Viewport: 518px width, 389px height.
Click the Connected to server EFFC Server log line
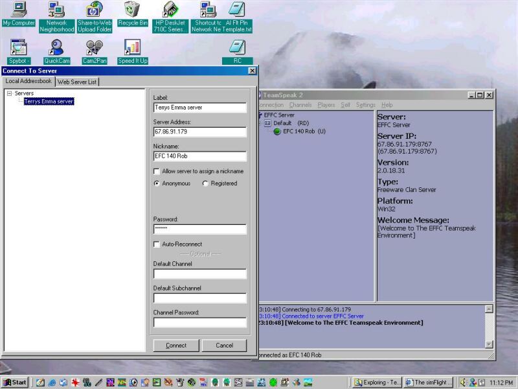(x=311, y=316)
